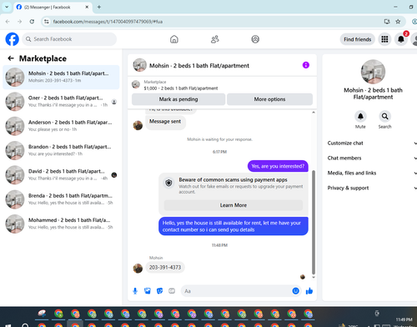Screen dimensions: 417x327
Task: Choose a GIF icon
Action: (172, 291)
